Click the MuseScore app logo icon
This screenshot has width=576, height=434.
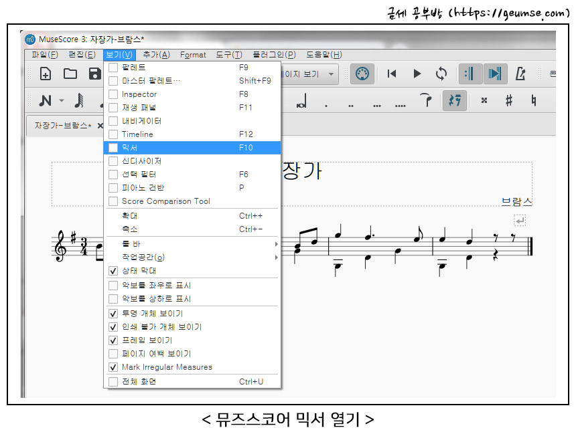(x=30, y=39)
